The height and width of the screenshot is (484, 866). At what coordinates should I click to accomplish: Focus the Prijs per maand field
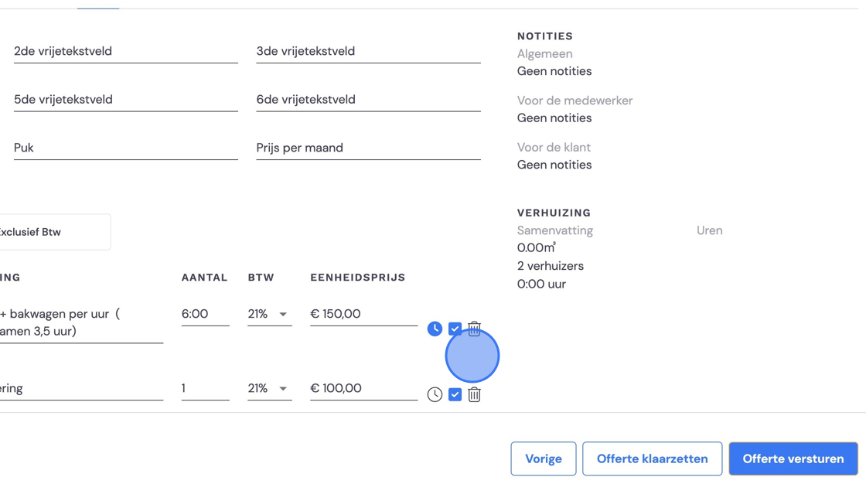[368, 148]
